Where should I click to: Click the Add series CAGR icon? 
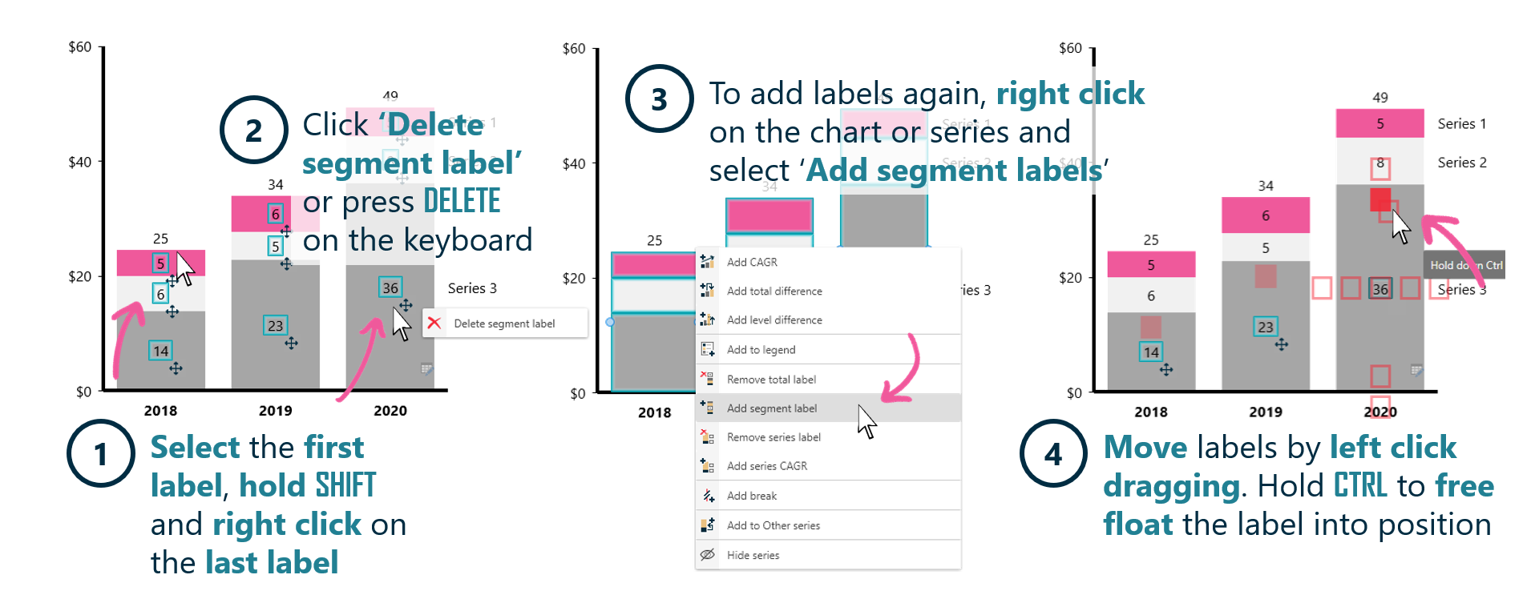click(706, 466)
